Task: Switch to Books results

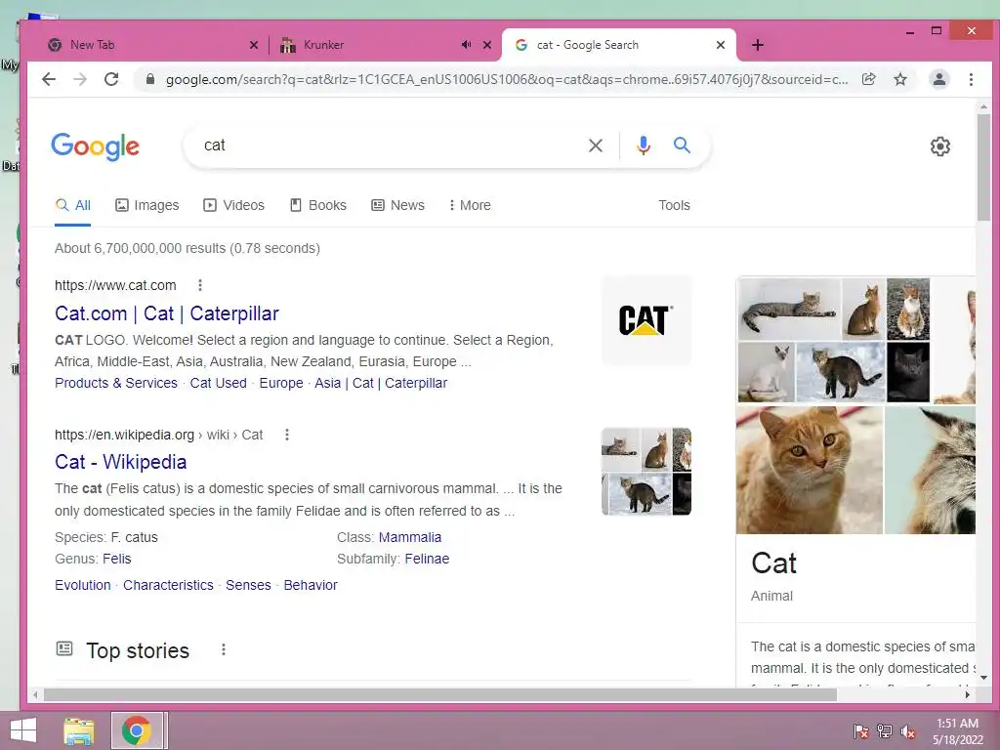Action: coord(318,205)
